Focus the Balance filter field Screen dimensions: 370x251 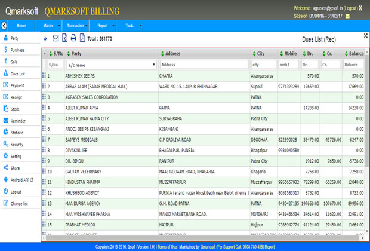pos(353,65)
